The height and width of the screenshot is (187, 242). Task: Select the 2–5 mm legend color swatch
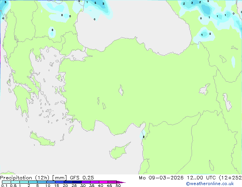(33, 182)
